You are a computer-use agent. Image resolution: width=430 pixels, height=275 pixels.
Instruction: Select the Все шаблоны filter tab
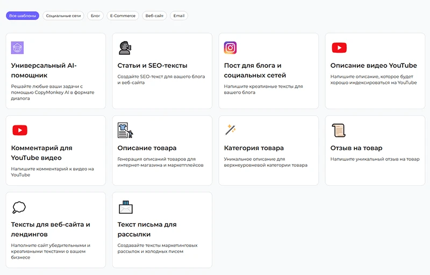23,16
